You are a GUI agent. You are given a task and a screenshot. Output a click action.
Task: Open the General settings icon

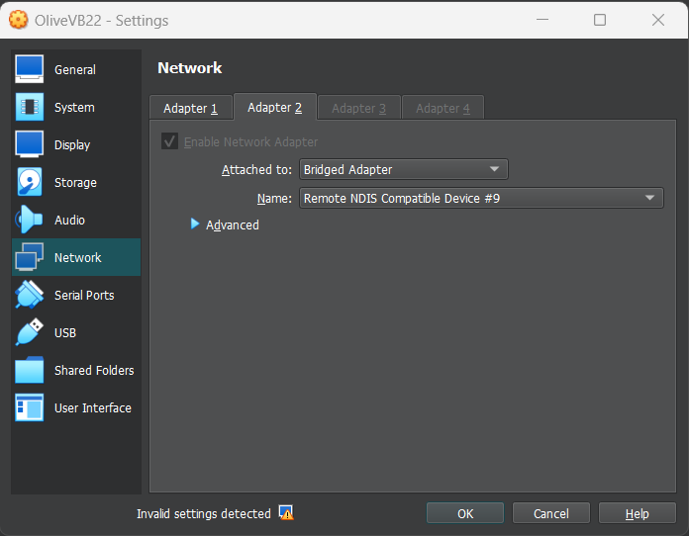[x=30, y=69]
